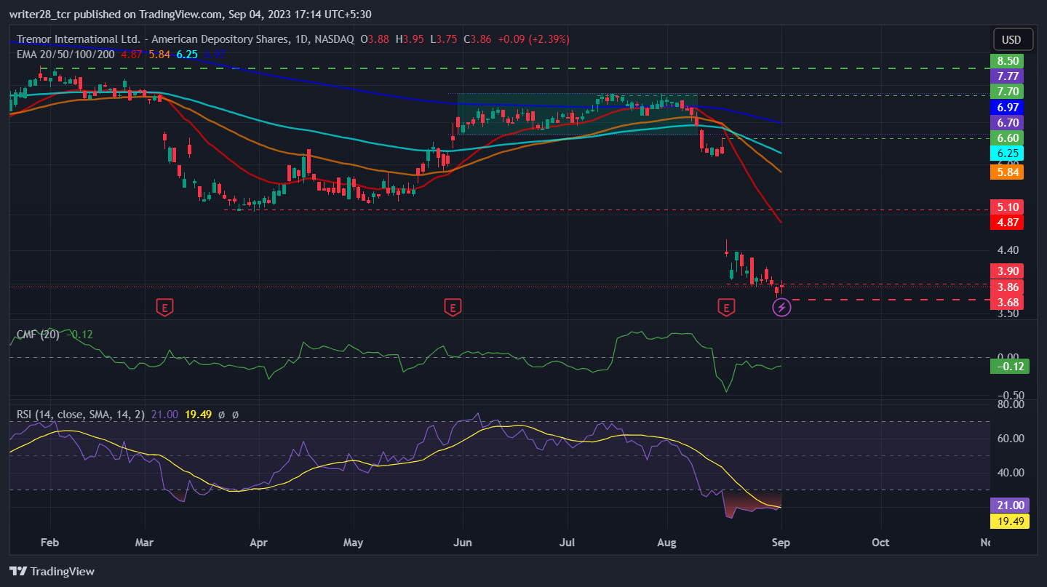1047x587 pixels.
Task: Click the -0.50 CMF scale value
Action: (x=1010, y=394)
